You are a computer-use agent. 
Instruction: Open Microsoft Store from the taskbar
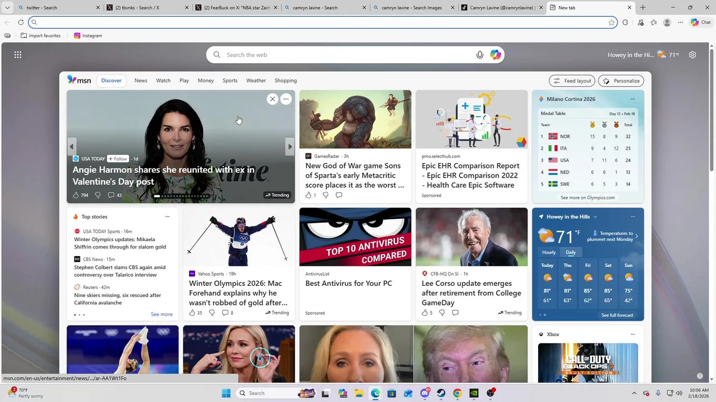tap(392, 393)
